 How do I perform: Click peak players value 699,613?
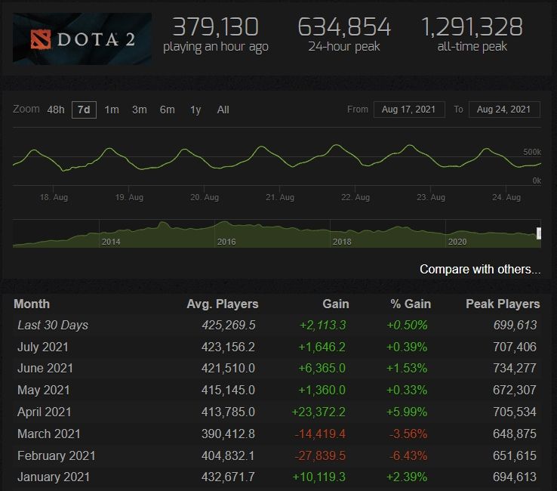click(x=515, y=325)
